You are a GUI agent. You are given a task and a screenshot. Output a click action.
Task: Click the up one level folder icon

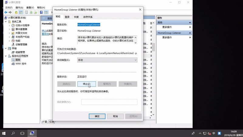pos(16,12)
